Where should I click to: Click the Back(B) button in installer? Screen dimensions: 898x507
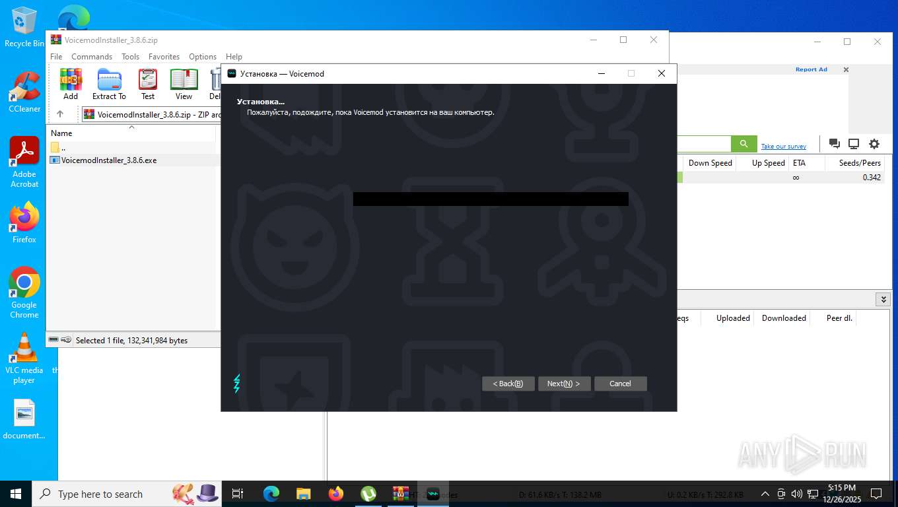pyautogui.click(x=508, y=384)
